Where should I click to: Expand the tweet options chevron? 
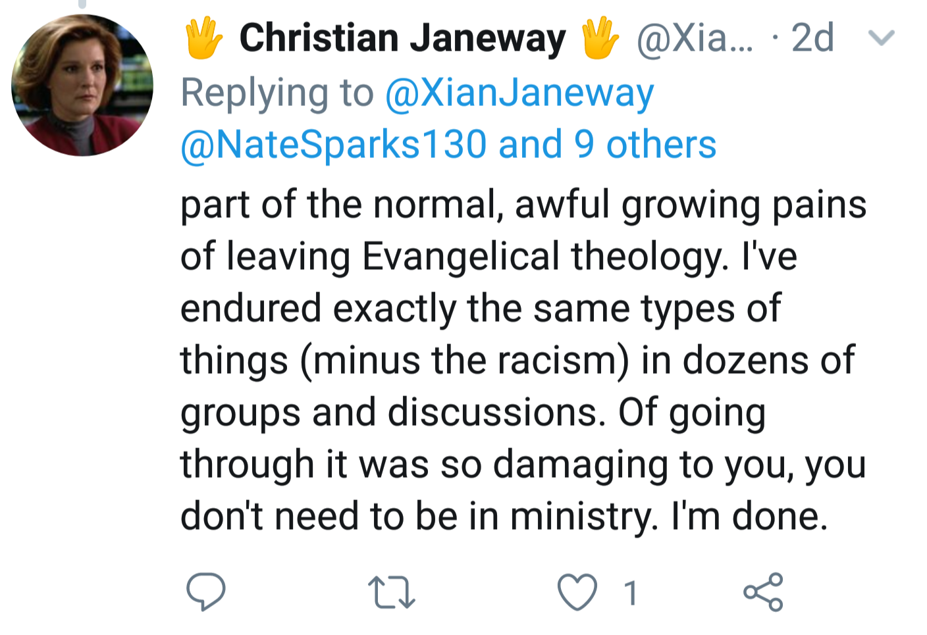pyautogui.click(x=881, y=38)
